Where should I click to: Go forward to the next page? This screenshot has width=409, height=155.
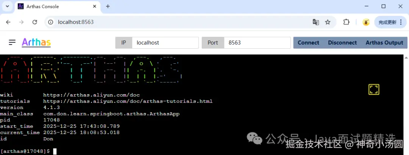point(21,22)
